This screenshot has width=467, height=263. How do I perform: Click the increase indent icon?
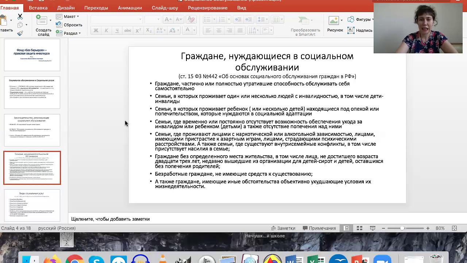[248, 19]
